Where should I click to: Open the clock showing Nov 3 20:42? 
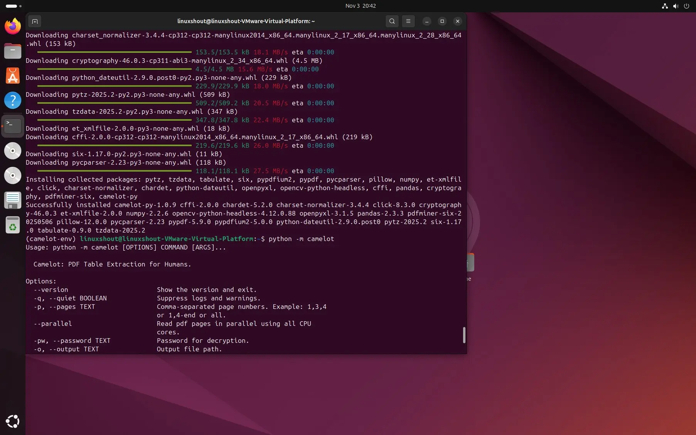coord(361,6)
